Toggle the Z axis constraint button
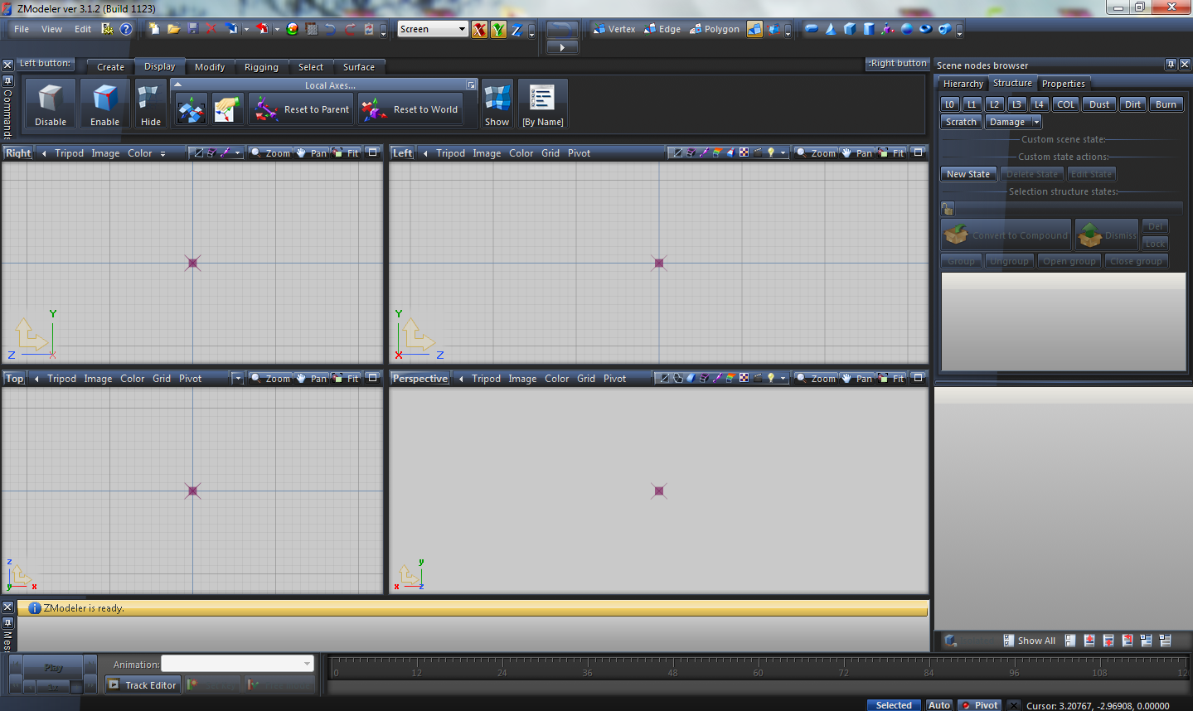 pos(516,29)
